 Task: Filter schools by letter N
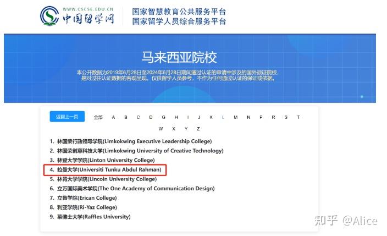point(248,117)
